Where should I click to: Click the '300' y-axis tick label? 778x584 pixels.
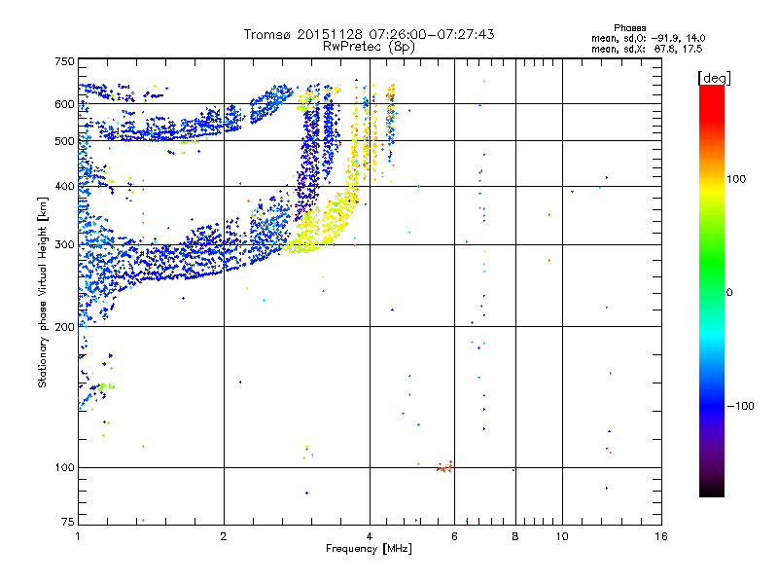tap(64, 245)
